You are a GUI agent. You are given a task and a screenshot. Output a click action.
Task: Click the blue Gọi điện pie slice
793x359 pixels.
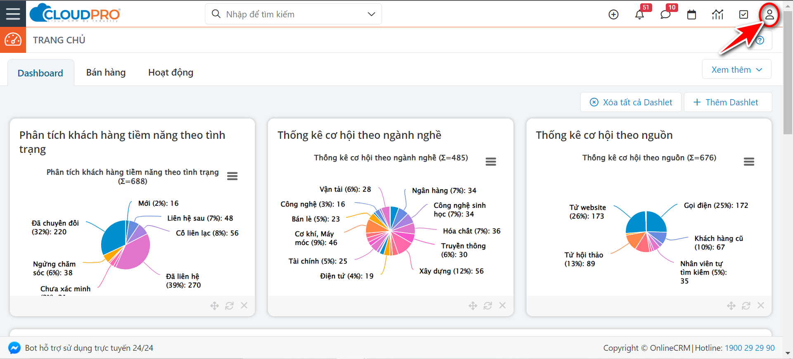655,221
